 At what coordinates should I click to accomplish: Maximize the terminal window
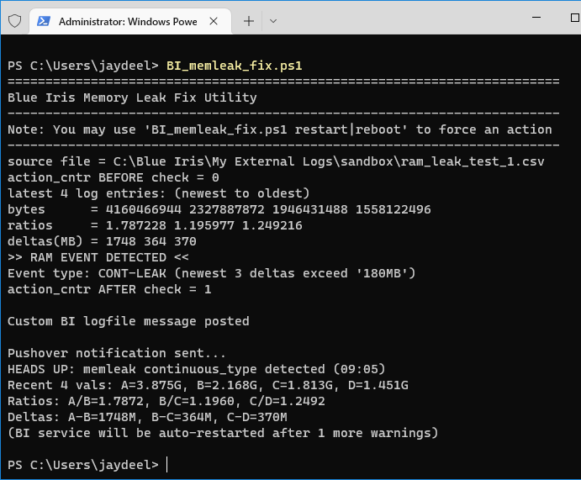(x=575, y=18)
